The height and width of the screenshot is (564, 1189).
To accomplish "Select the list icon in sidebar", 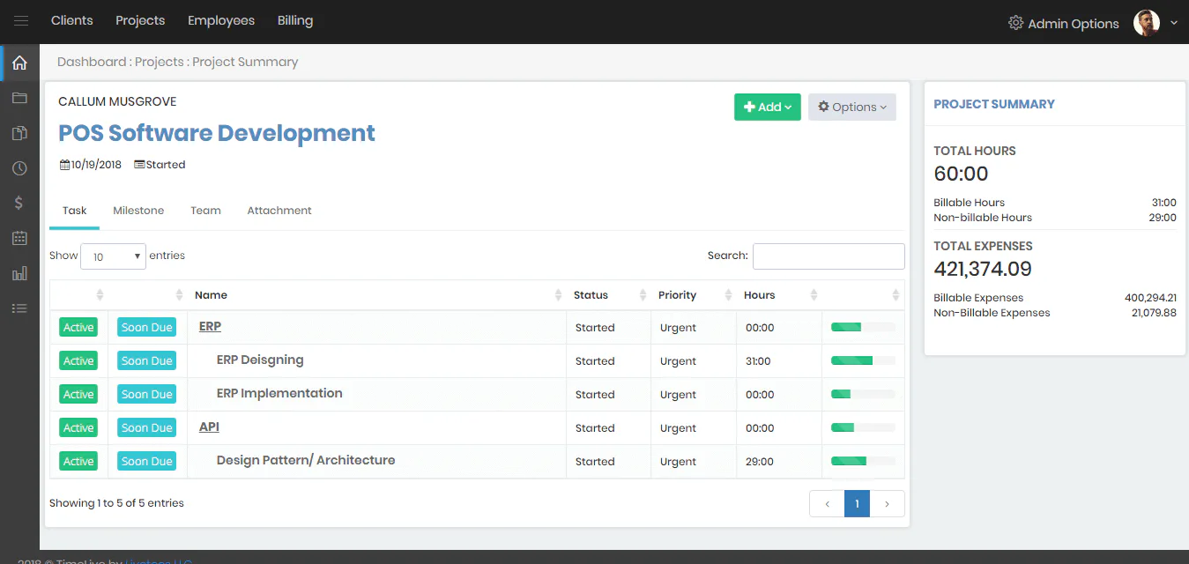I will (19, 308).
